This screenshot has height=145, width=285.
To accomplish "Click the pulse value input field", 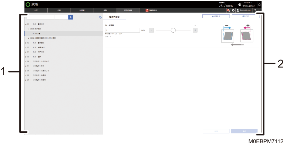I will click(x=122, y=30).
